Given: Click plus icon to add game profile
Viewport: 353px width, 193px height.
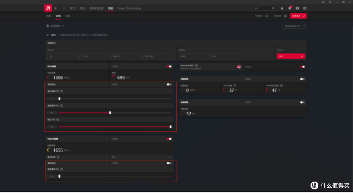Looking at the screenshot, I should [x=304, y=26].
